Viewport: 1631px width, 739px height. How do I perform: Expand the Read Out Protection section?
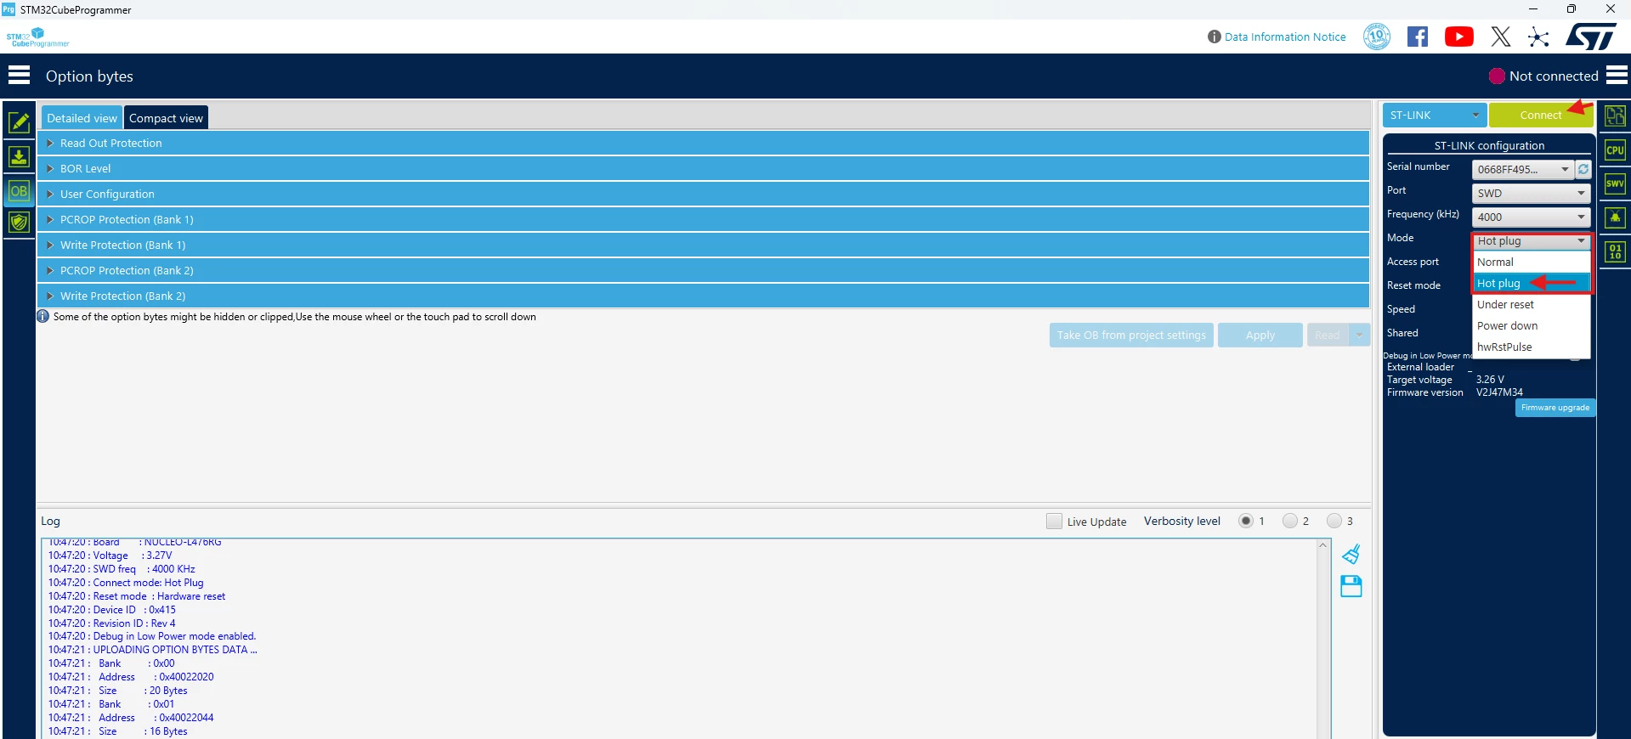pyautogui.click(x=704, y=143)
